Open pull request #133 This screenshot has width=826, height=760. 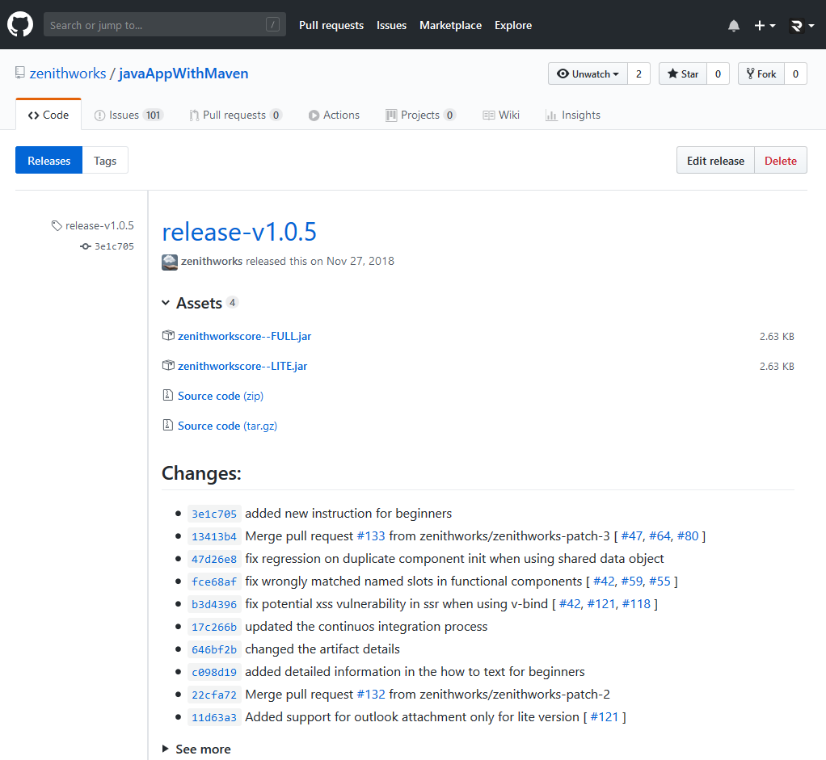point(371,535)
